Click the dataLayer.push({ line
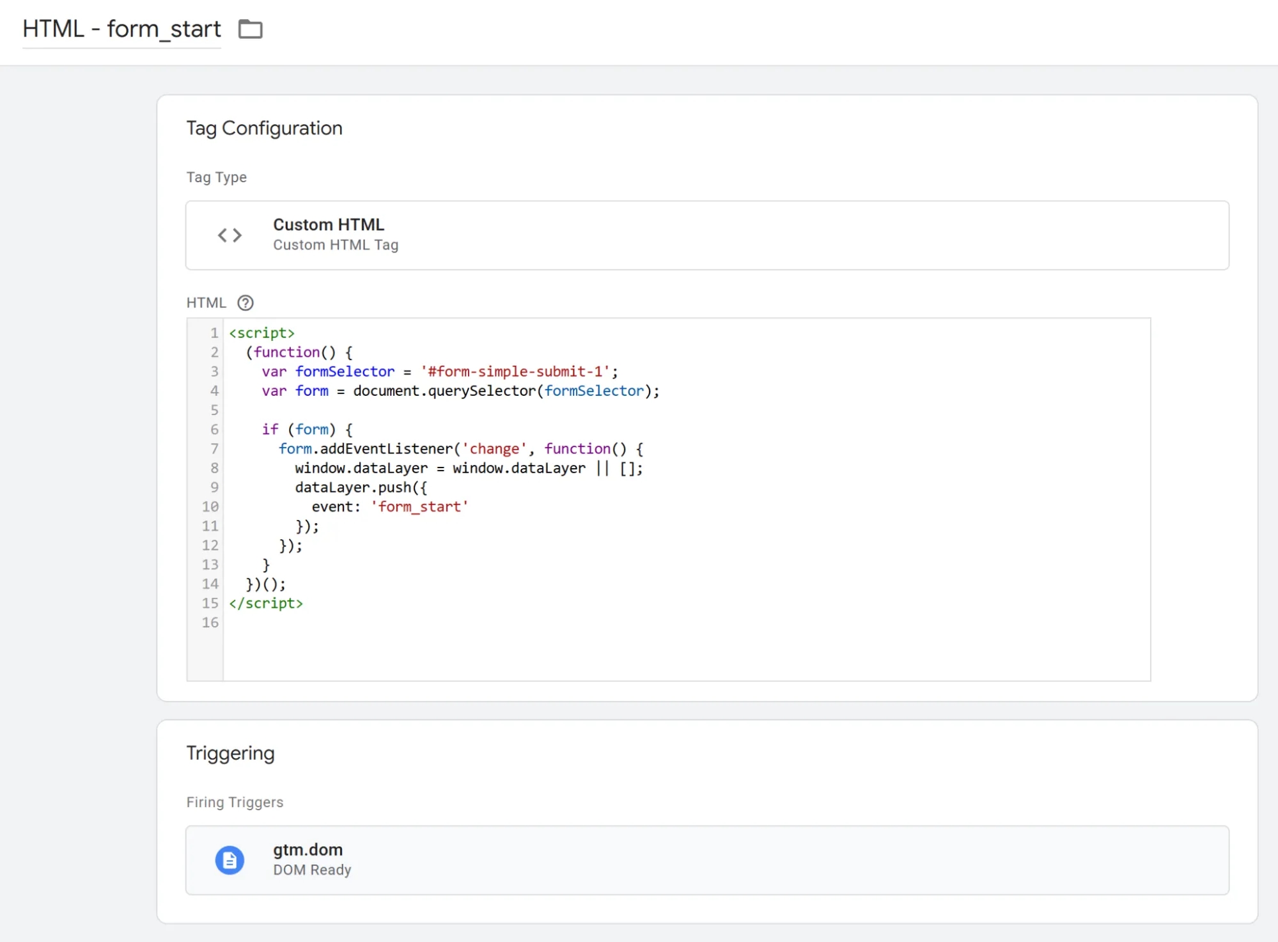 361,487
